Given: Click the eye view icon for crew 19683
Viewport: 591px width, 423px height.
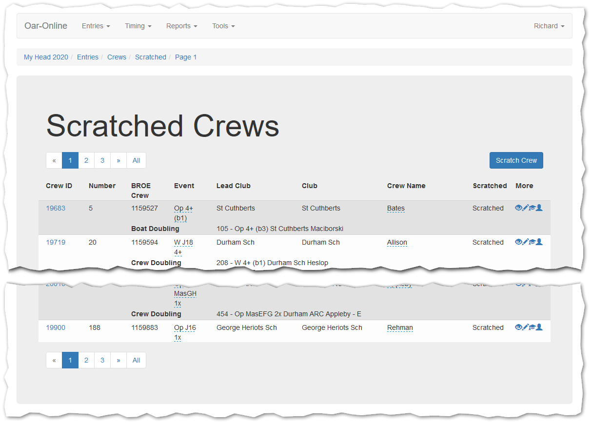Looking at the screenshot, I should (x=518, y=208).
